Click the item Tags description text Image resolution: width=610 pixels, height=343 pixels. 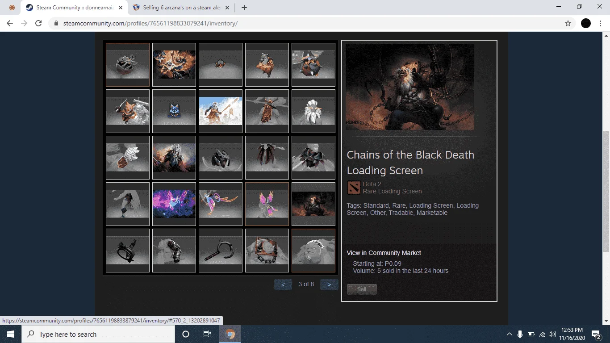point(413,209)
